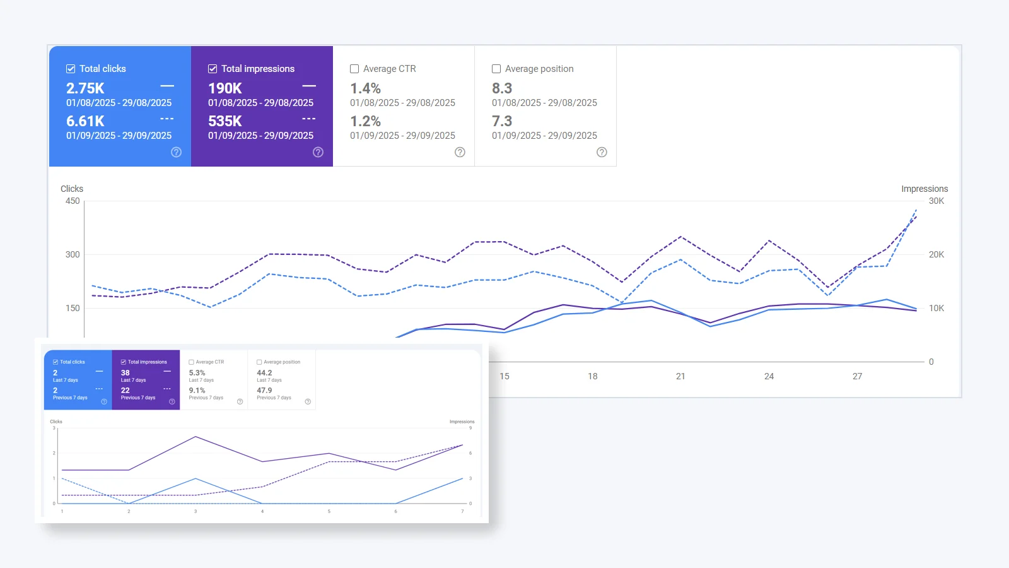
Task: Click the dashed line legend marker beside 6.61K
Action: [167, 119]
